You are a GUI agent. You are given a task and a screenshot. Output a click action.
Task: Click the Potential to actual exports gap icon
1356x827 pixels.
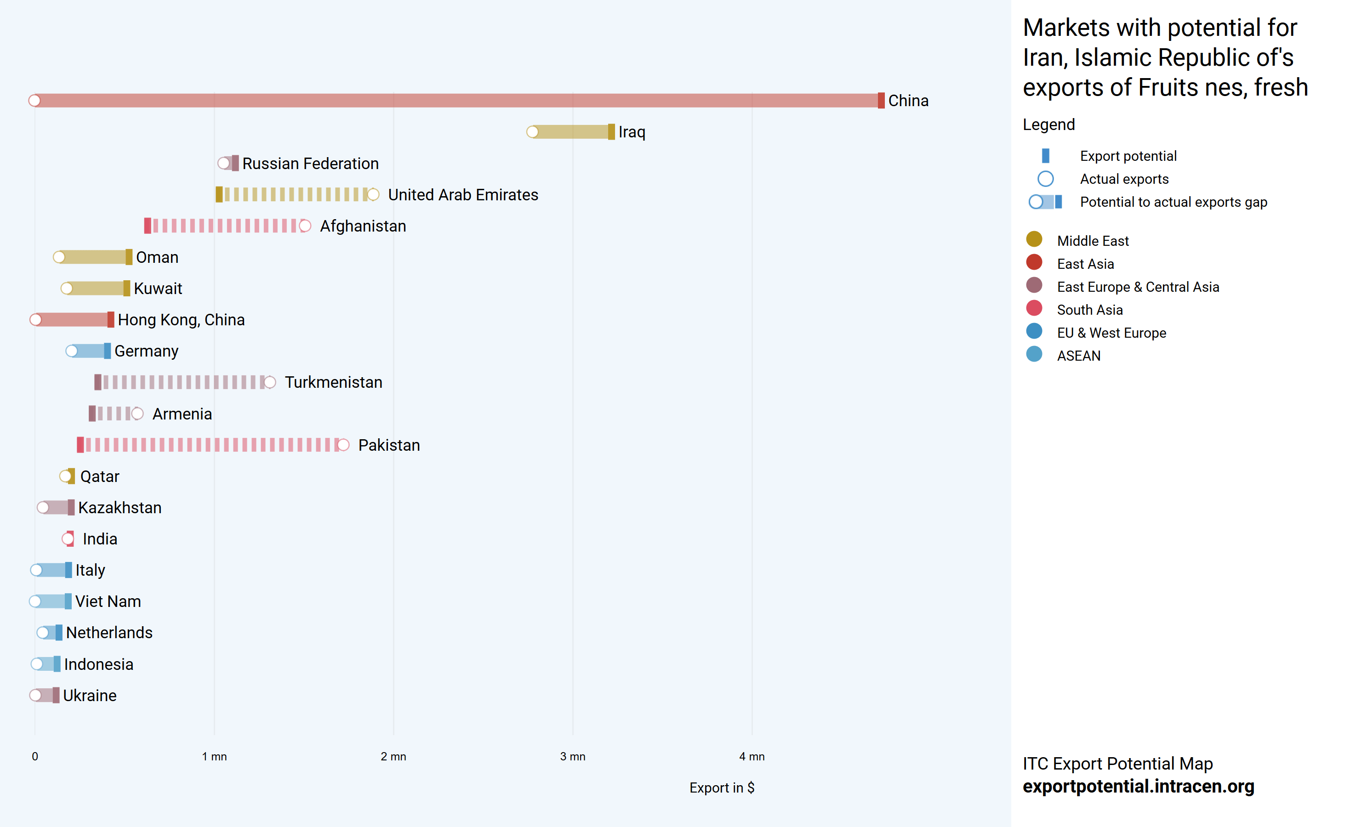pyautogui.click(x=1045, y=202)
